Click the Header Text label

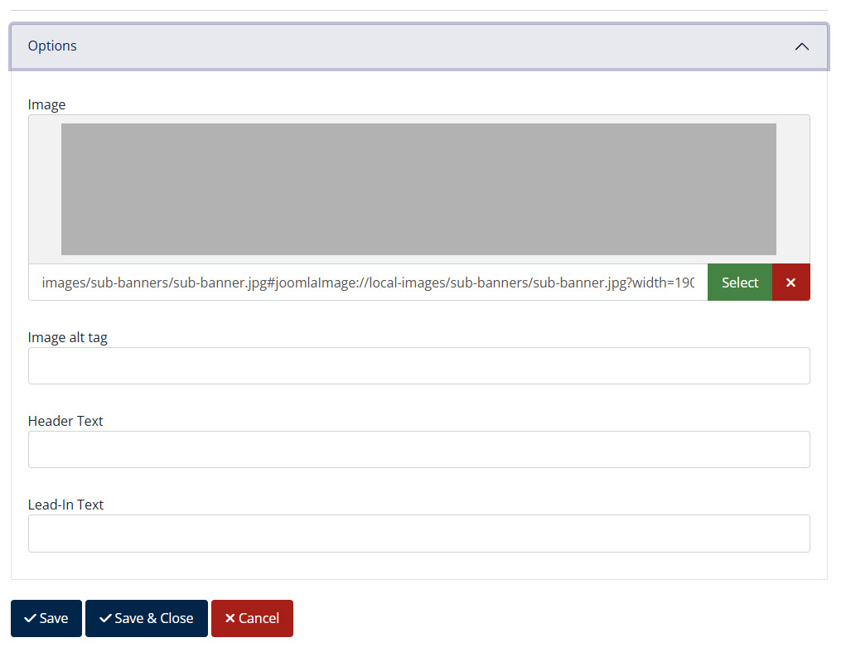click(x=65, y=421)
